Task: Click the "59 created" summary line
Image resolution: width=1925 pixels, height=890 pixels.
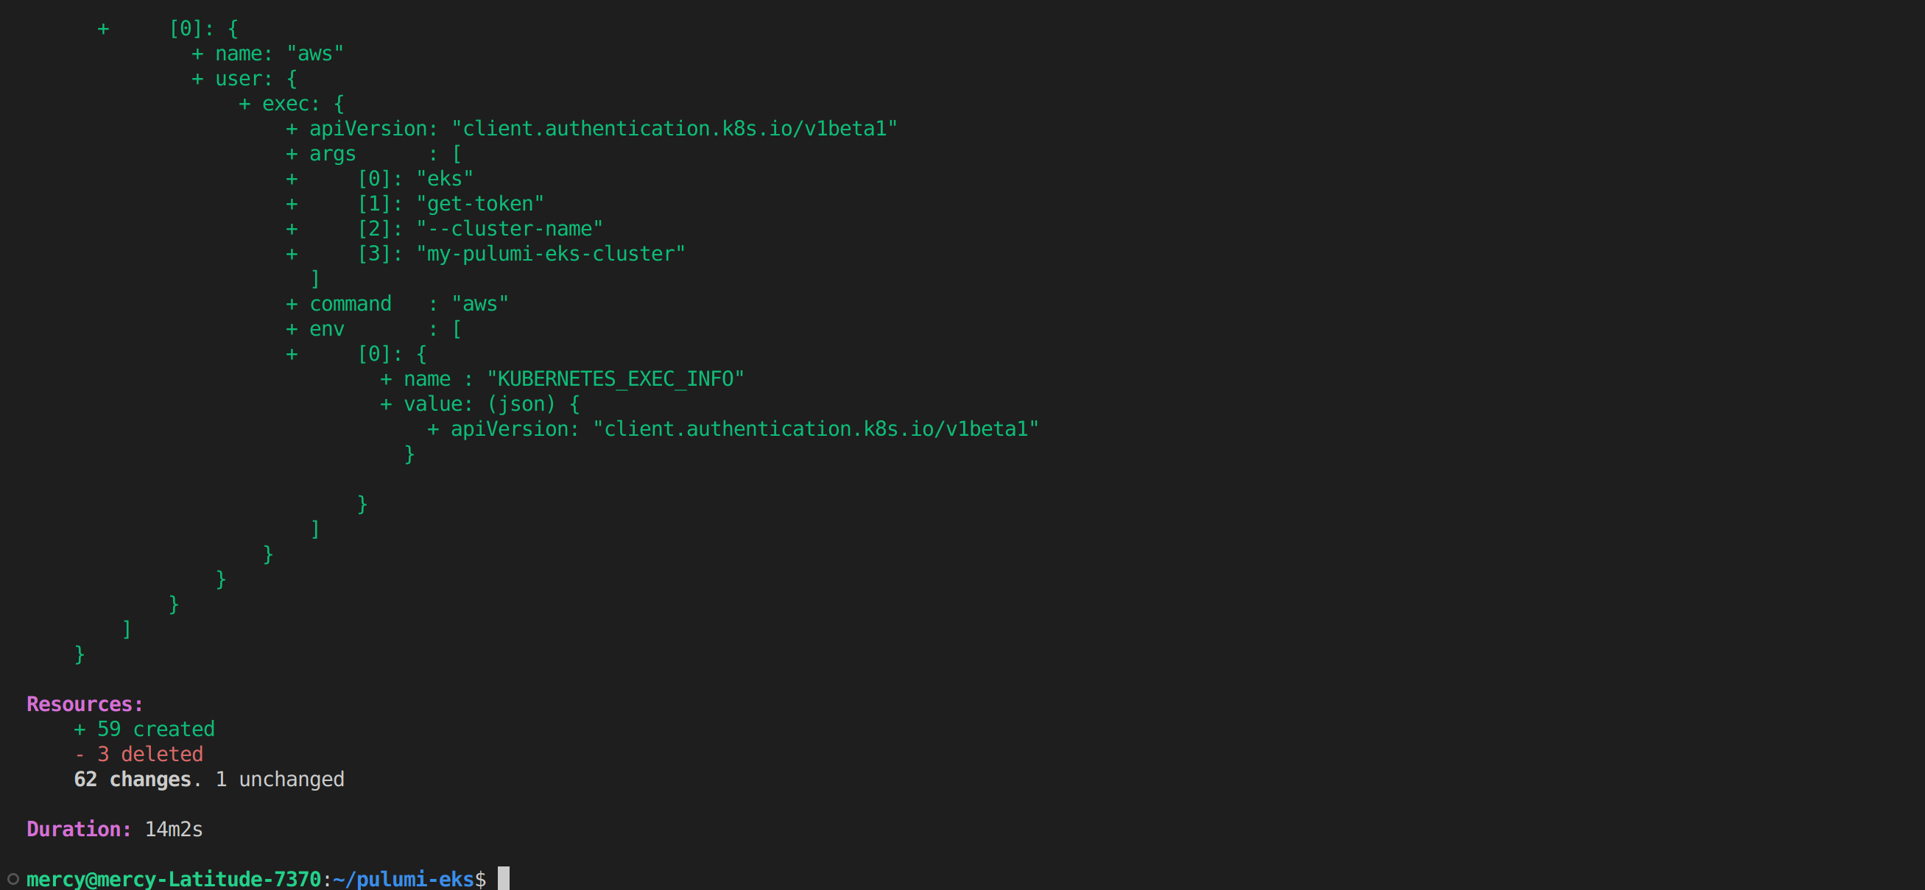Action: click(155, 729)
